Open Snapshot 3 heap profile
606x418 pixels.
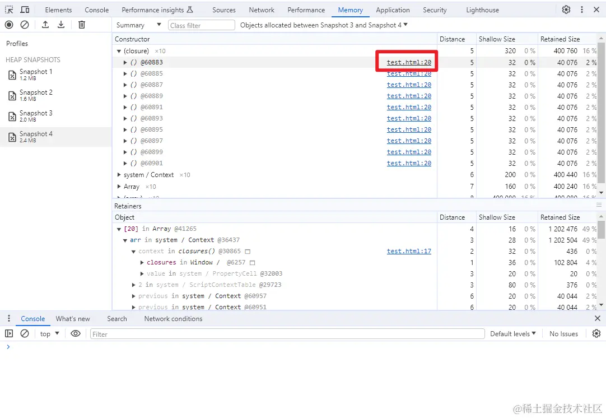[x=56, y=116]
